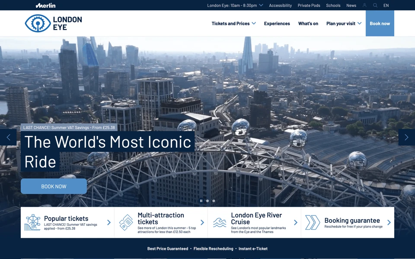Open the user account icon

point(364,5)
